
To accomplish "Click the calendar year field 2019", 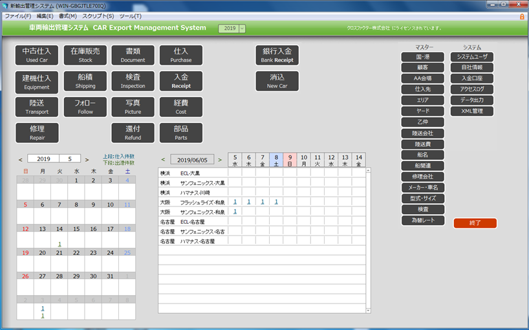I will pyautogui.click(x=43, y=159).
